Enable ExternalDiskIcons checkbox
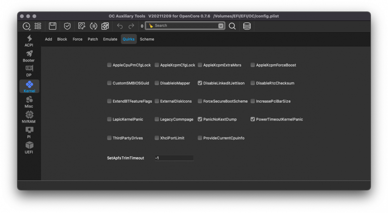Viewport: 388px width, 213px height. click(157, 101)
